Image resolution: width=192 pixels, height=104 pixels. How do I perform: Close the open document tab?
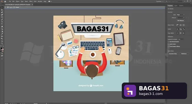[32, 5]
